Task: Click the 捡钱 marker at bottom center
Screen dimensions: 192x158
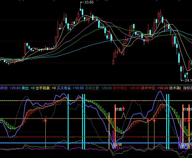Action: [118, 144]
